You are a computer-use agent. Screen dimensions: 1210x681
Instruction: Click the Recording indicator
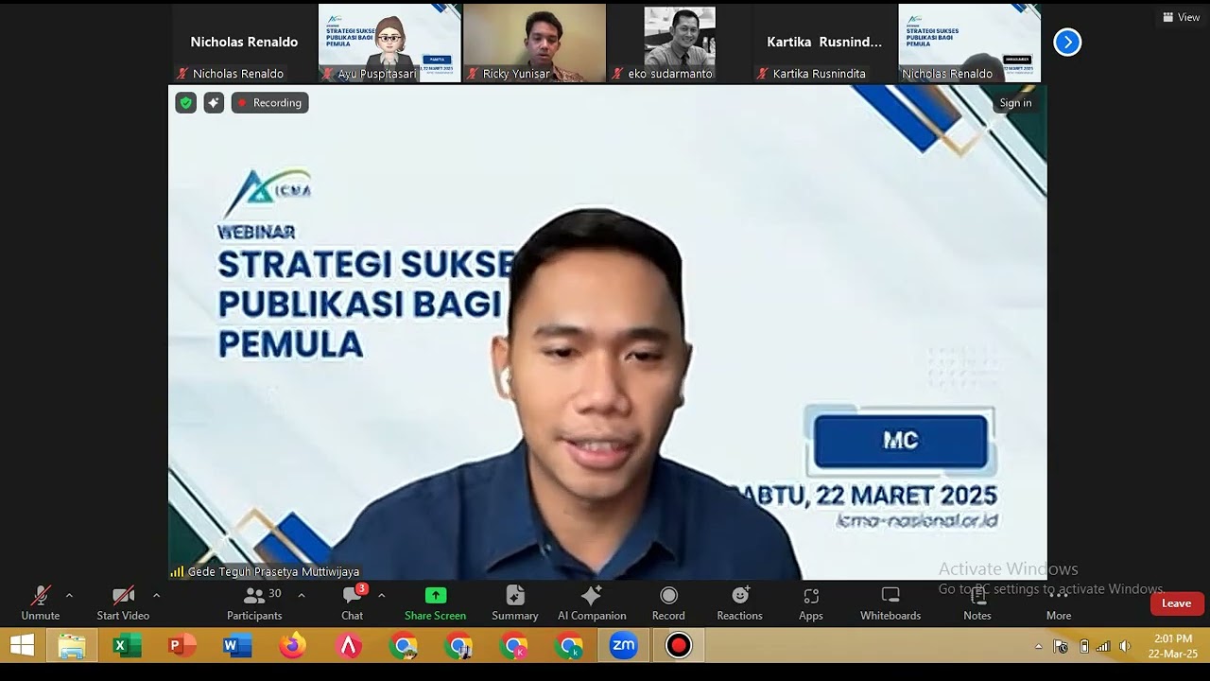coord(270,103)
